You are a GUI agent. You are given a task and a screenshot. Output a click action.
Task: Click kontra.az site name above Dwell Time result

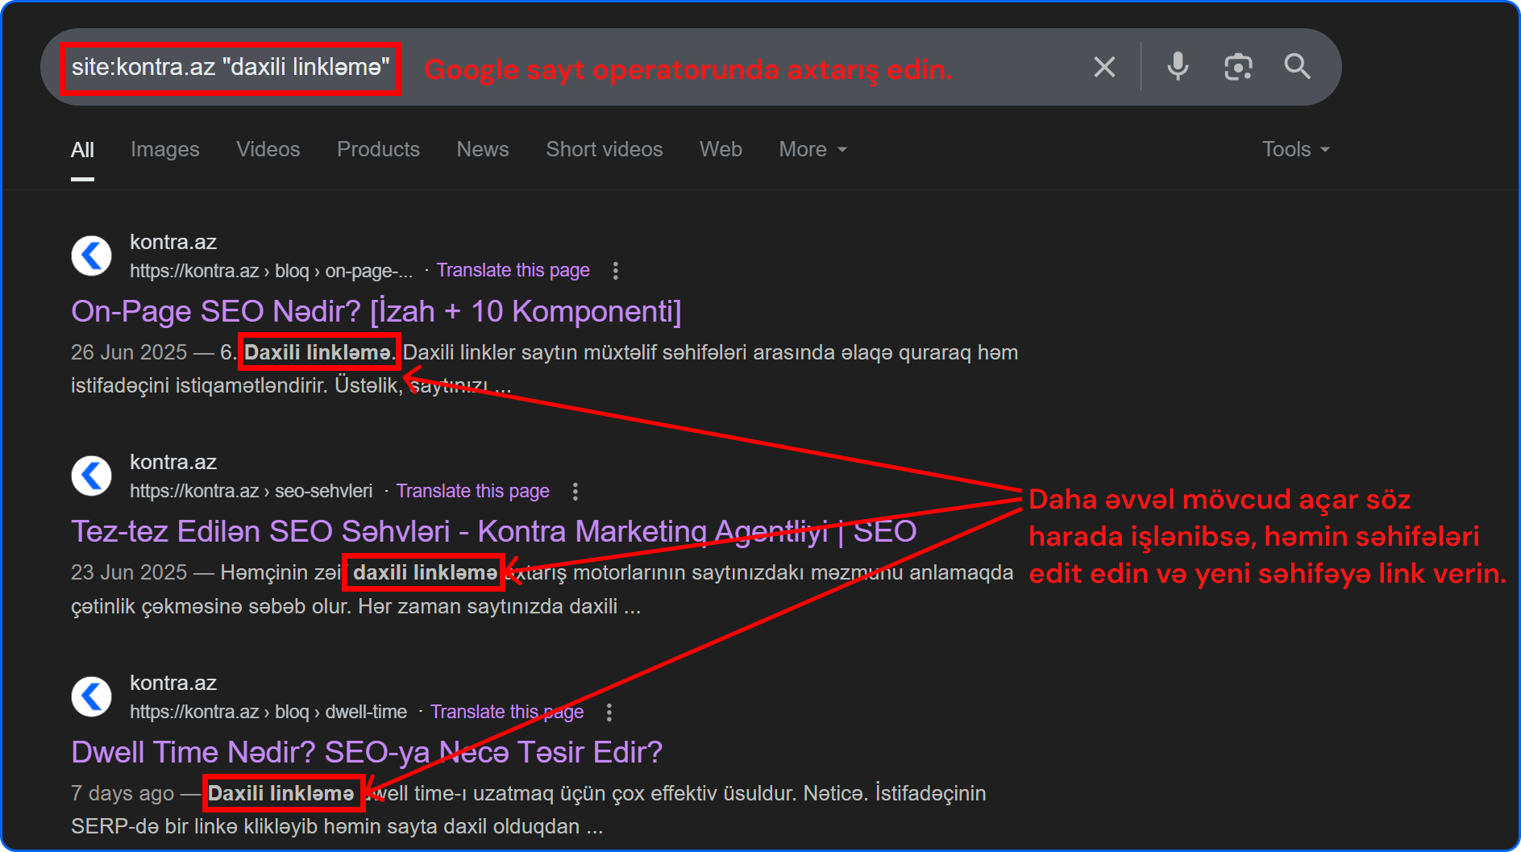(173, 684)
